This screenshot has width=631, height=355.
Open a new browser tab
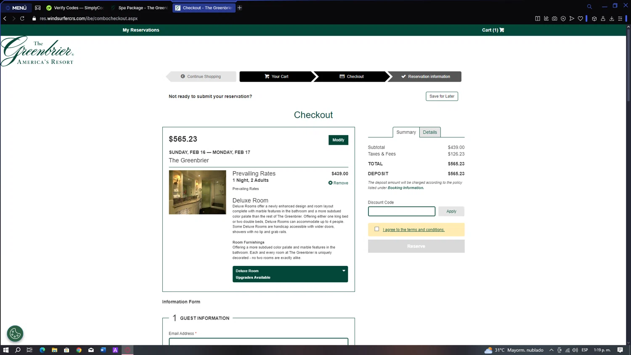tap(240, 8)
